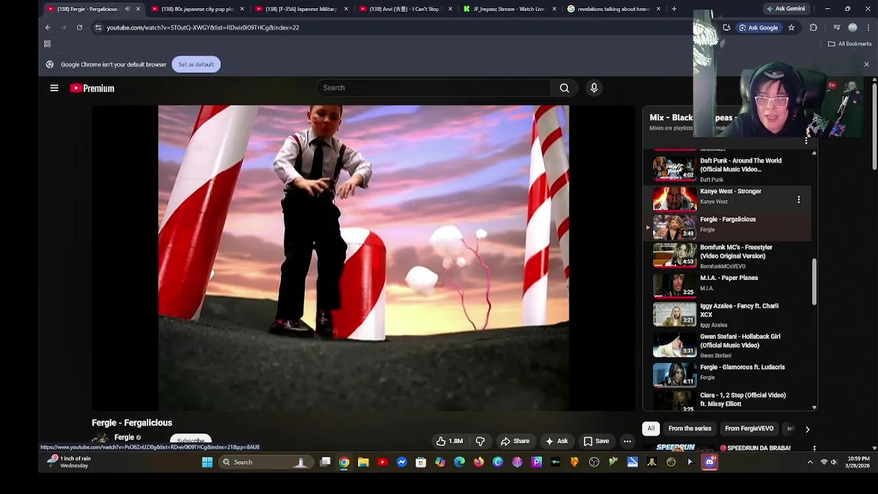Play Daft Punk Around The World

tap(727, 169)
